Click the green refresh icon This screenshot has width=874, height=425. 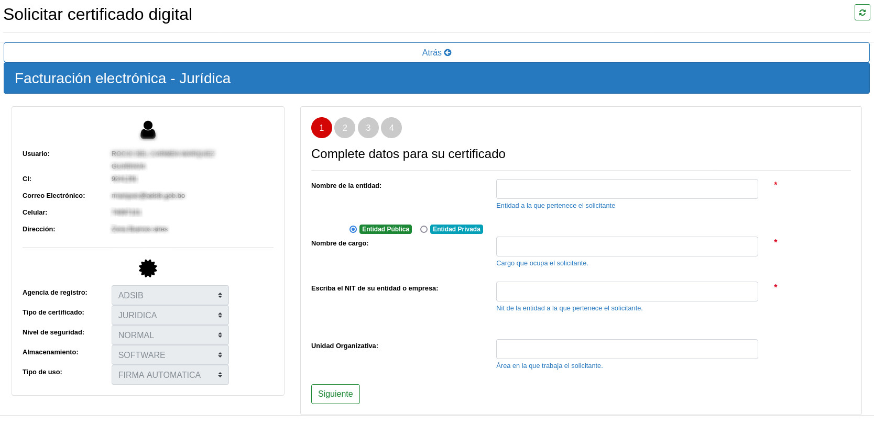pyautogui.click(x=862, y=12)
